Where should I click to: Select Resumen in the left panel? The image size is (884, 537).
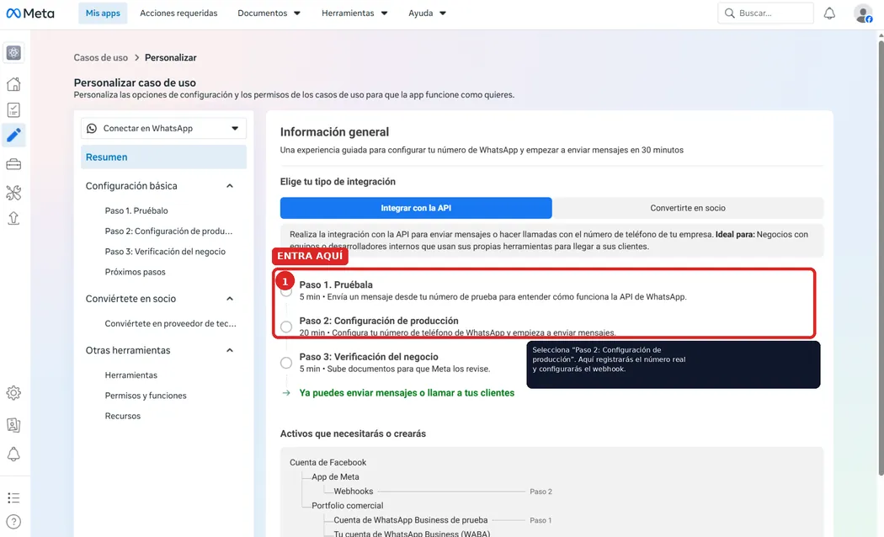click(x=163, y=157)
